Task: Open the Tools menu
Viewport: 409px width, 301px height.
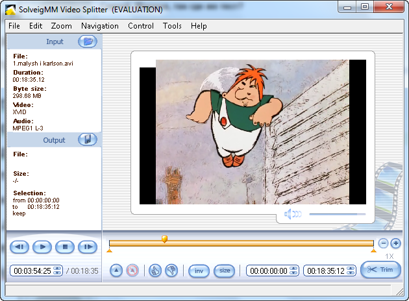Action: tap(172, 26)
